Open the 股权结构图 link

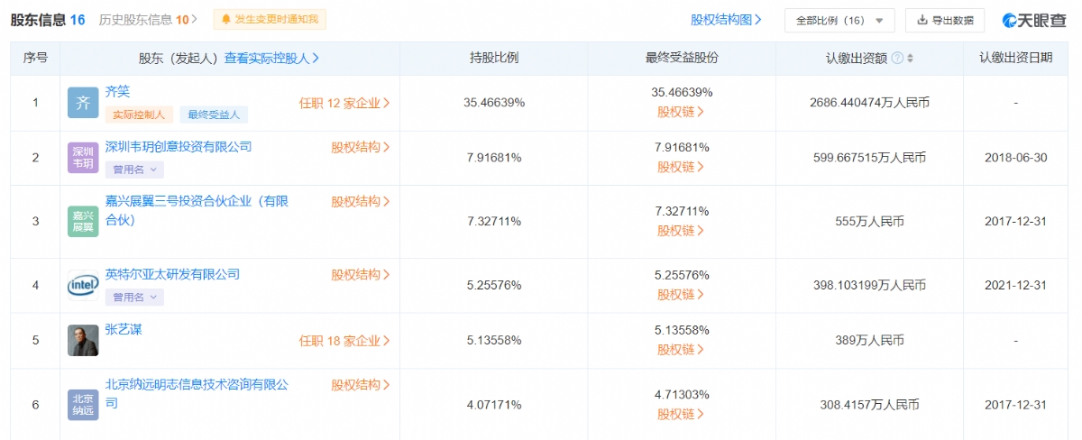pos(726,19)
